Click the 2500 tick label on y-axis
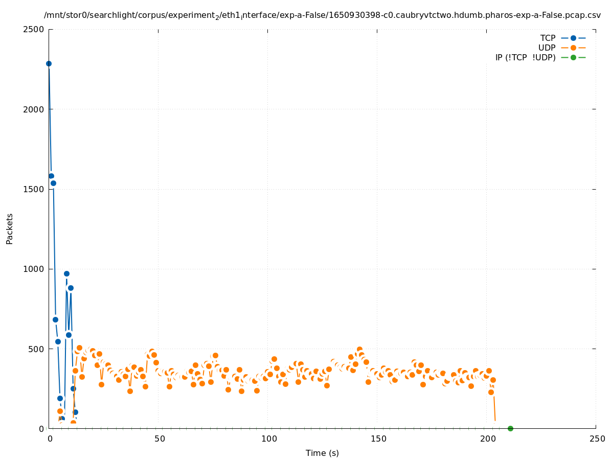This screenshot has width=612, height=460. 35,29
